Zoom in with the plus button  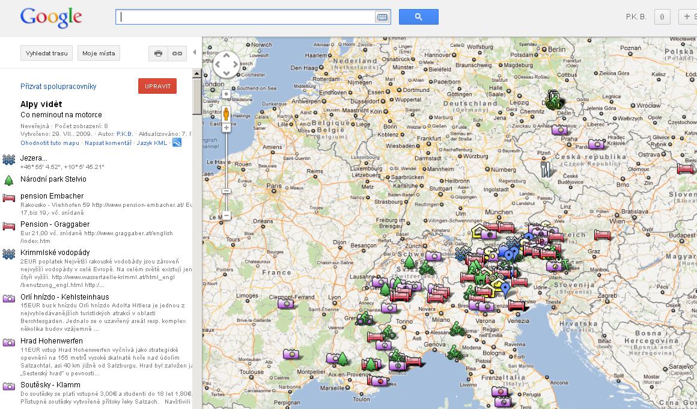[227, 128]
